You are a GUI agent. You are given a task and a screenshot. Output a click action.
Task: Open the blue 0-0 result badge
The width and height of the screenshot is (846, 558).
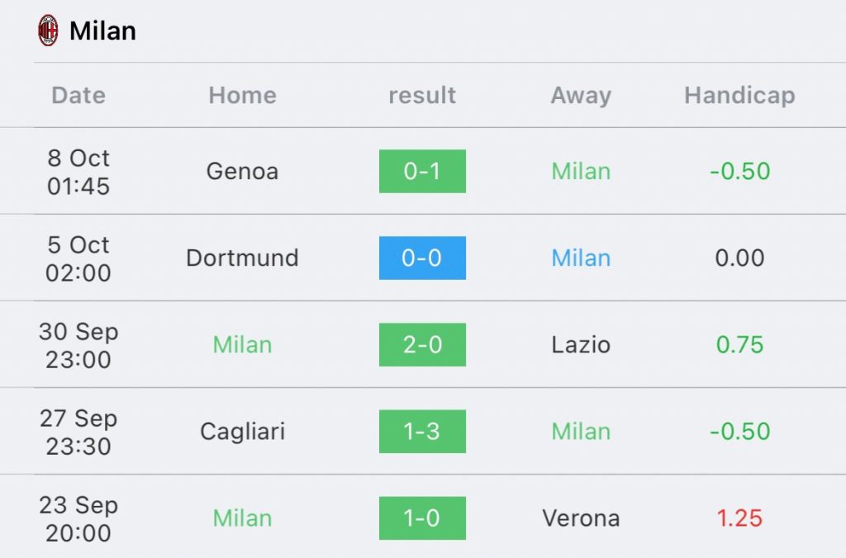click(422, 258)
